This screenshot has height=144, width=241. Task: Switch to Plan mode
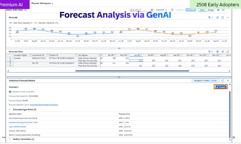point(202,10)
